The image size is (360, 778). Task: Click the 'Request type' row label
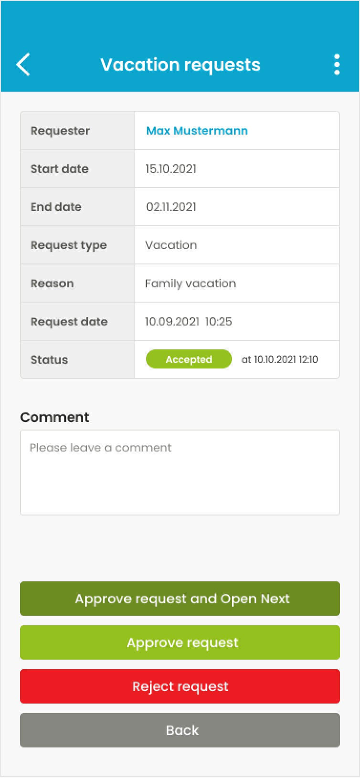pyautogui.click(x=69, y=245)
